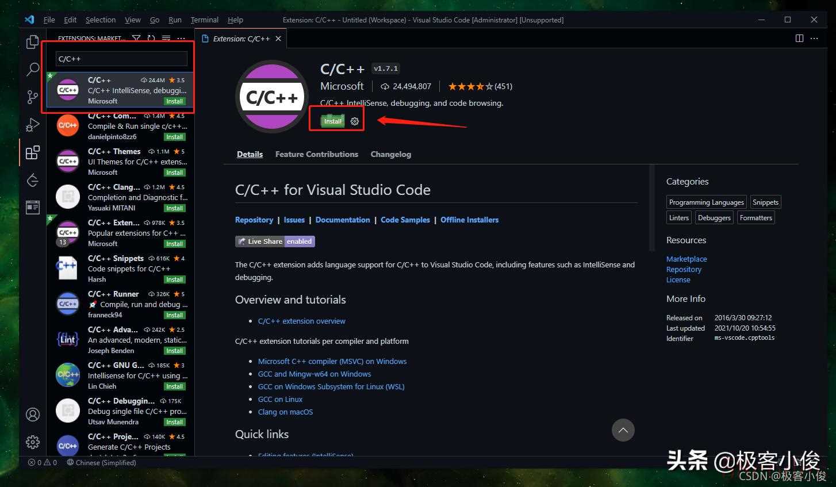The width and height of the screenshot is (836, 487).
Task: Select C/C++ GNU Global list item
Action: click(x=120, y=375)
